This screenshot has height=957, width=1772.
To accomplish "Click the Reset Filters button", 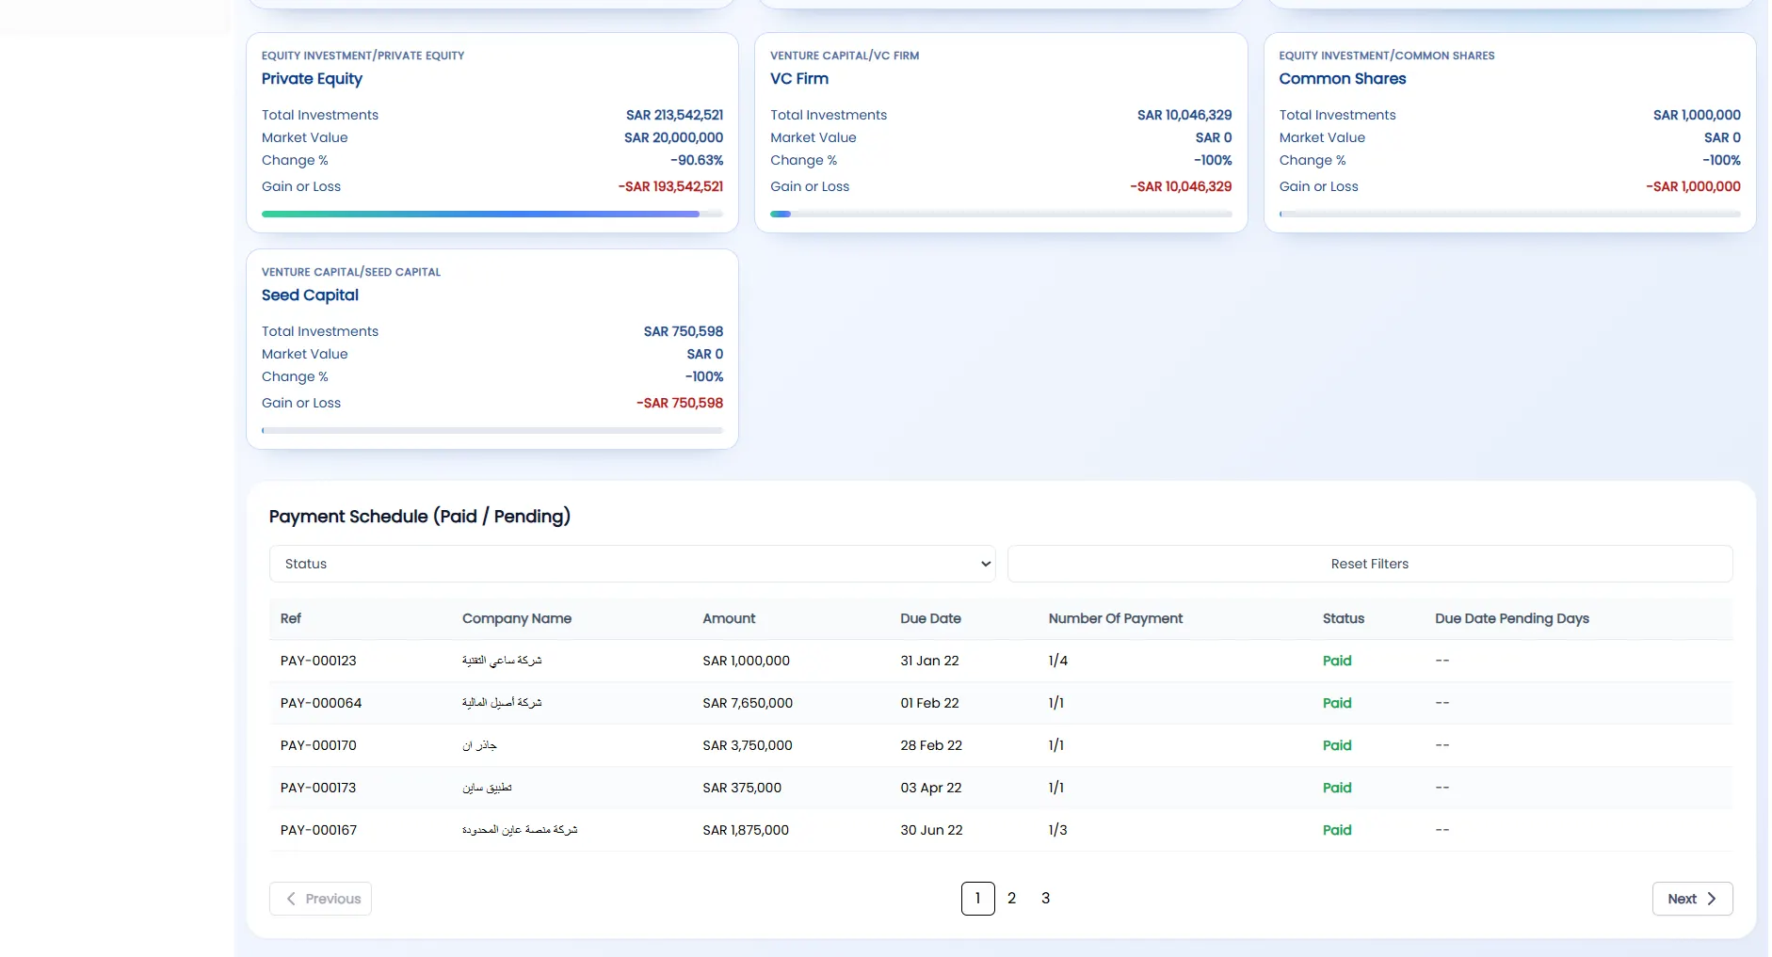I will 1369,564.
